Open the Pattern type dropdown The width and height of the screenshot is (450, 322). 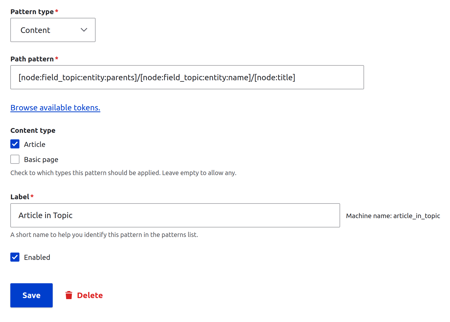click(53, 30)
